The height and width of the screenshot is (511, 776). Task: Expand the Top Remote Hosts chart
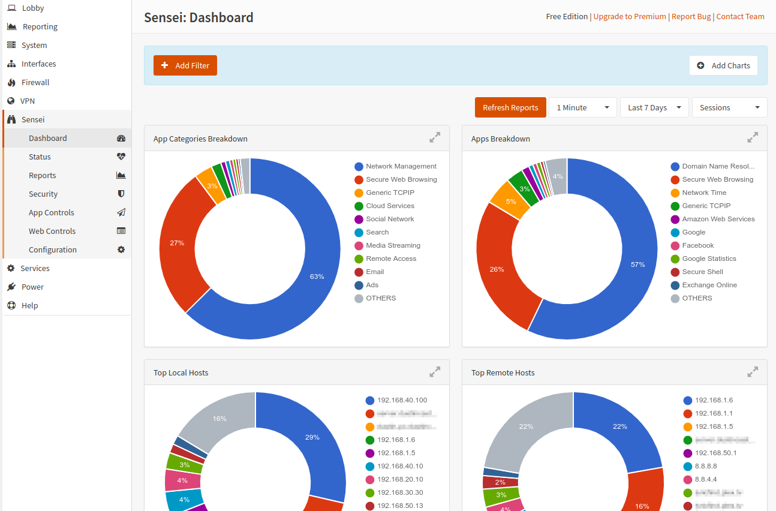pos(753,372)
